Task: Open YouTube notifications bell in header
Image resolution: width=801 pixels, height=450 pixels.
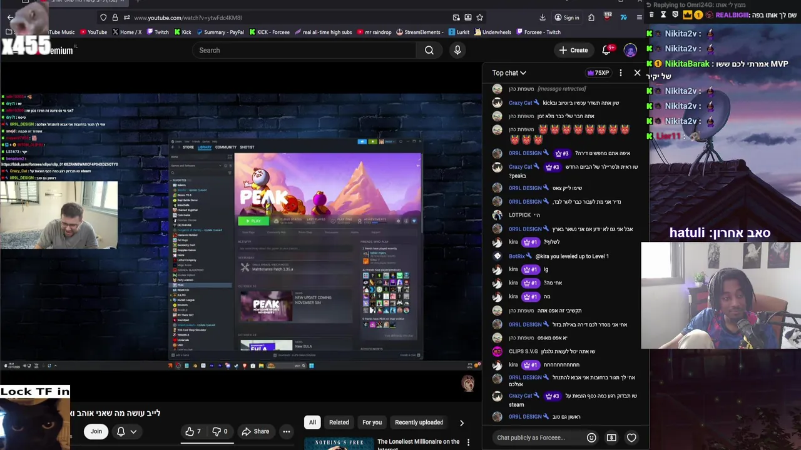Action: [x=606, y=50]
